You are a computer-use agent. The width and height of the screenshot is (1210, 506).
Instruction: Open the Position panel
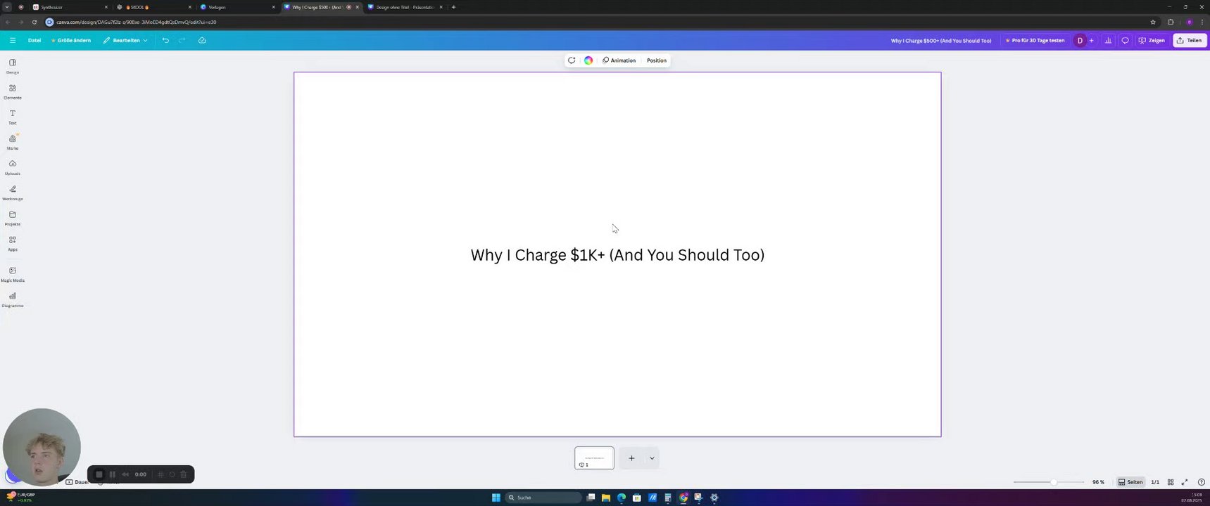pos(657,60)
